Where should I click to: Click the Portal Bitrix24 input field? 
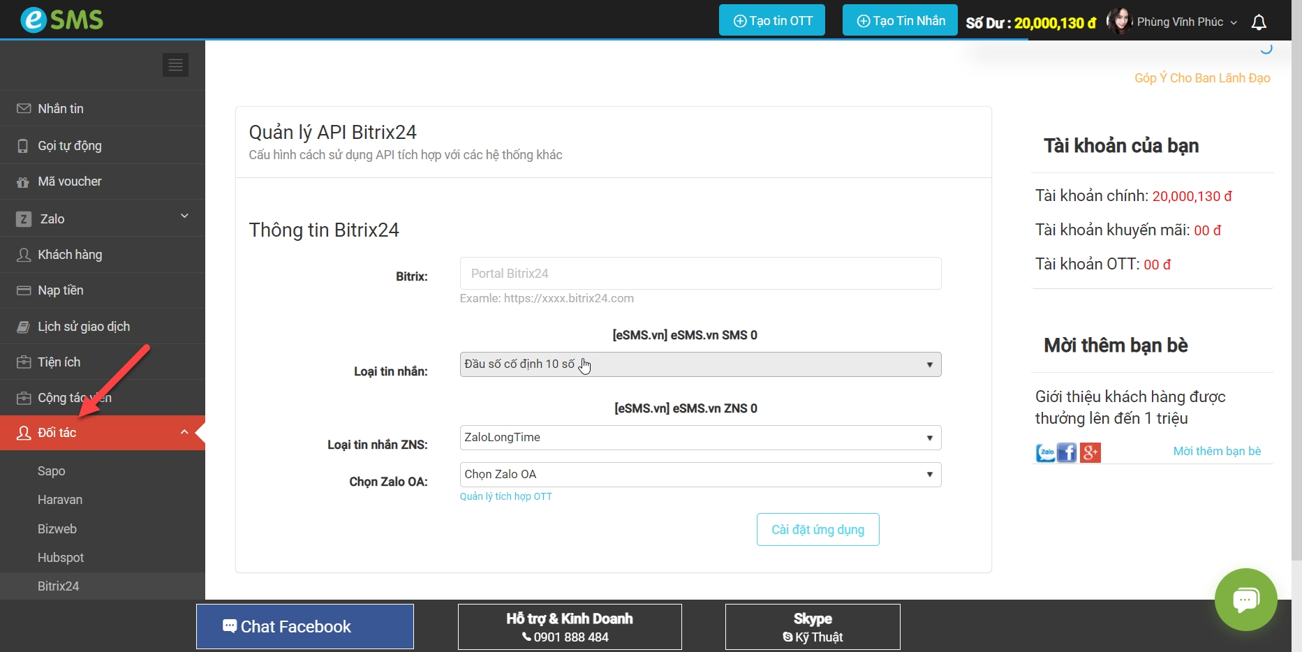[x=700, y=274]
